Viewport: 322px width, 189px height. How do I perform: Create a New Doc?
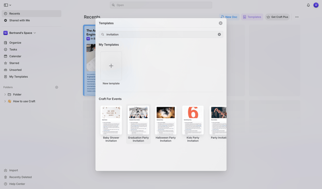pyautogui.click(x=229, y=17)
